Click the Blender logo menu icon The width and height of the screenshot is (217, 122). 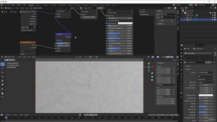click(x=1, y=5)
